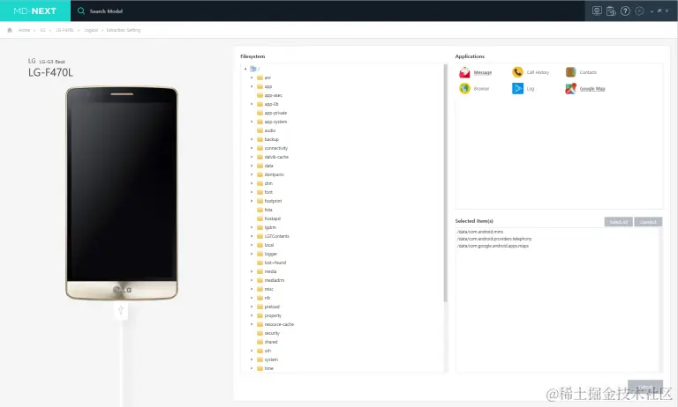Select the logger folder label
The image size is (678, 407).
click(271, 254)
